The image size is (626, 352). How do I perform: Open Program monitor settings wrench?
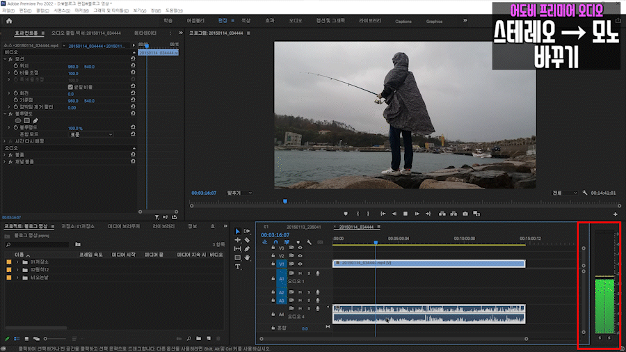click(x=585, y=193)
